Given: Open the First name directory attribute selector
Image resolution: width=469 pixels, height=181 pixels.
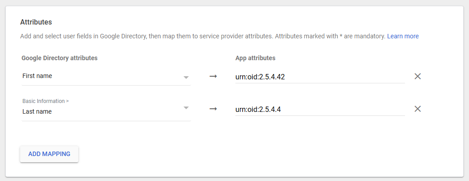Looking at the screenshot, I should pyautogui.click(x=106, y=76).
